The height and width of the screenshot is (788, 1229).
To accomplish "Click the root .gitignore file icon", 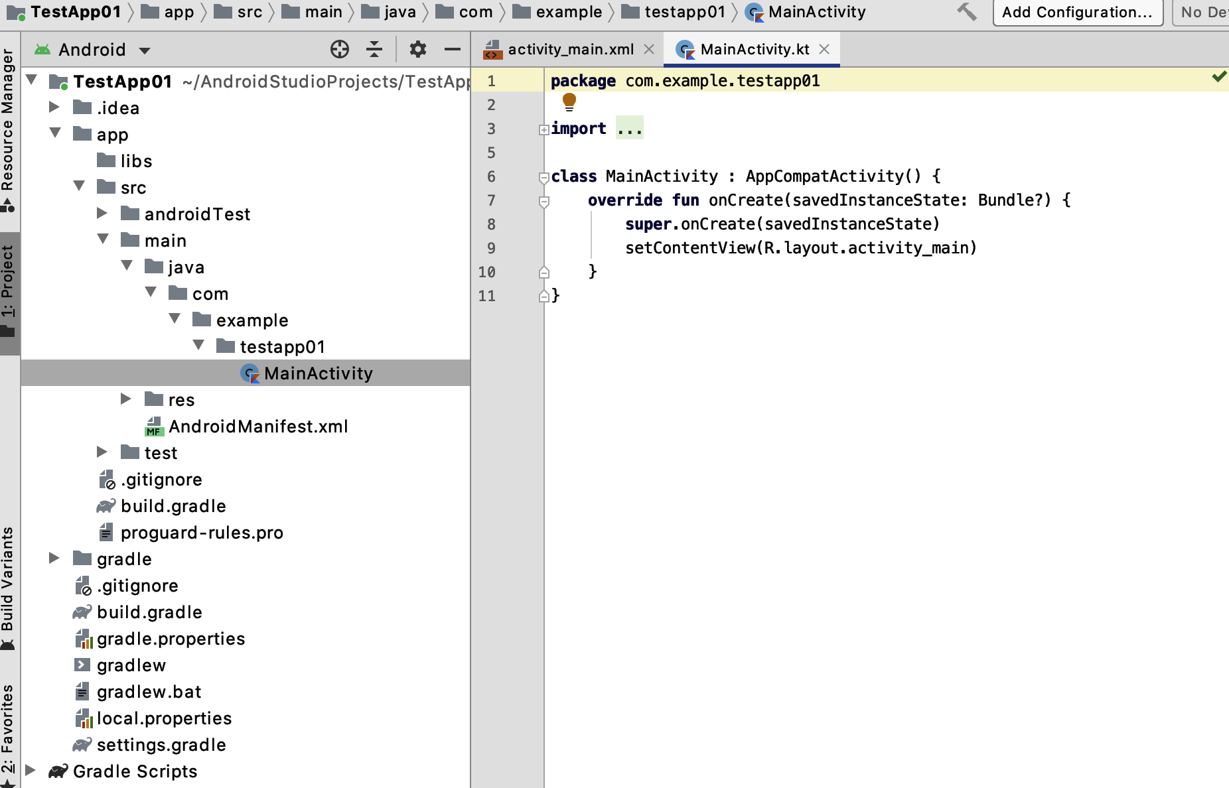I will 83,586.
